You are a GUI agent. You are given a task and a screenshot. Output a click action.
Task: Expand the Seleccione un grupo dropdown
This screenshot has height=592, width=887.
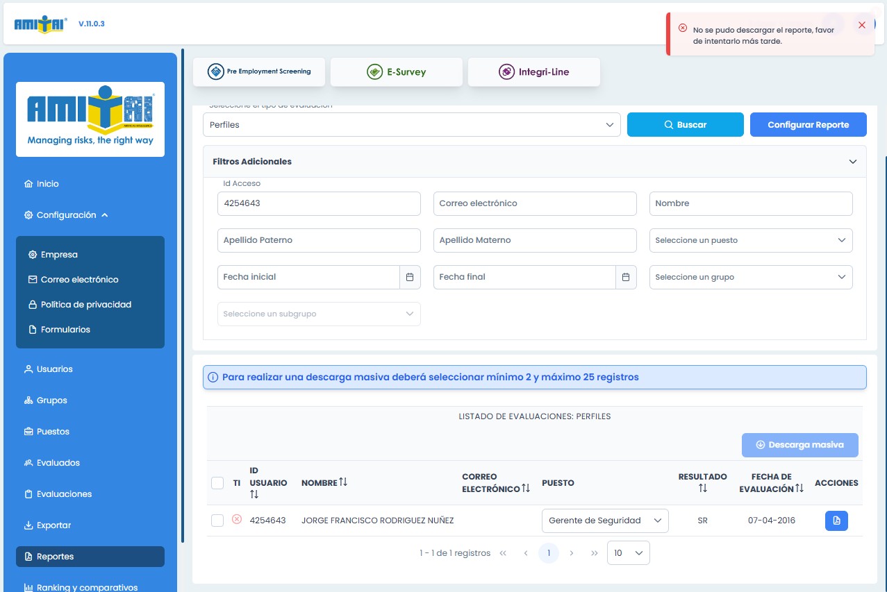751,277
